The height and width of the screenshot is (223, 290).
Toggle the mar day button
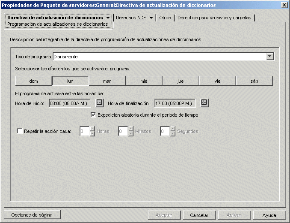(x=107, y=81)
